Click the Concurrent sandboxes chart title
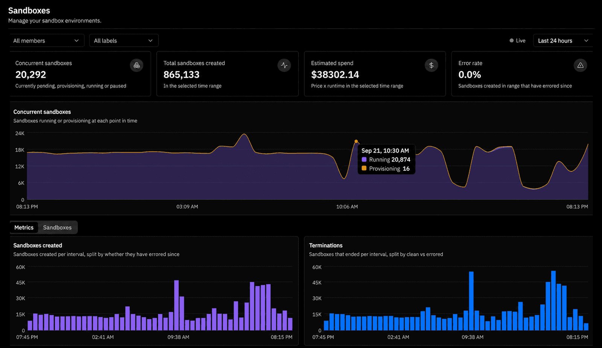The width and height of the screenshot is (602, 348). click(42, 112)
